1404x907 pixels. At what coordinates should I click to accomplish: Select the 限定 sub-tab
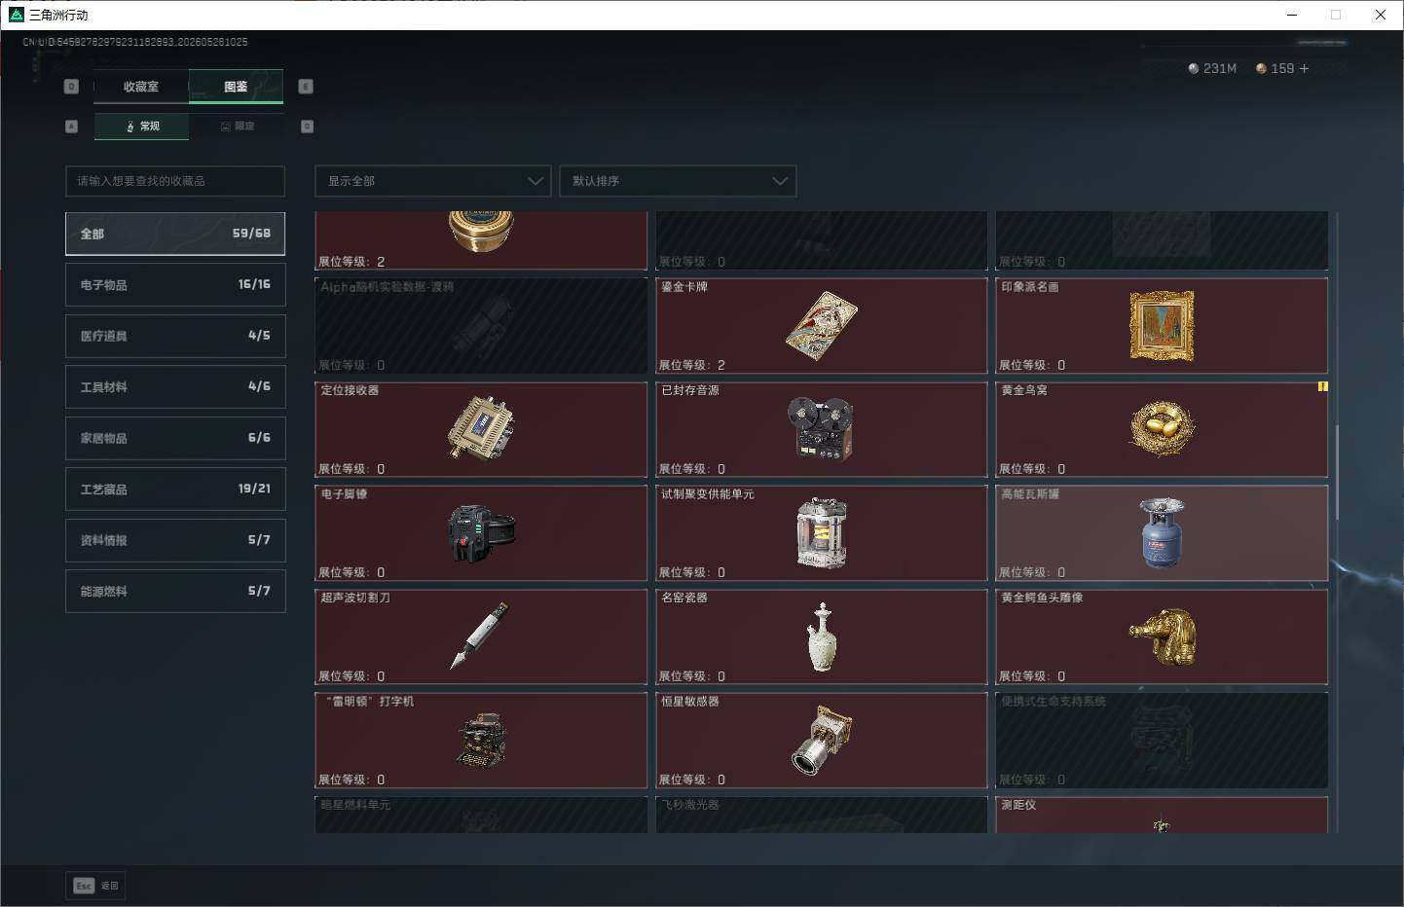(x=237, y=127)
